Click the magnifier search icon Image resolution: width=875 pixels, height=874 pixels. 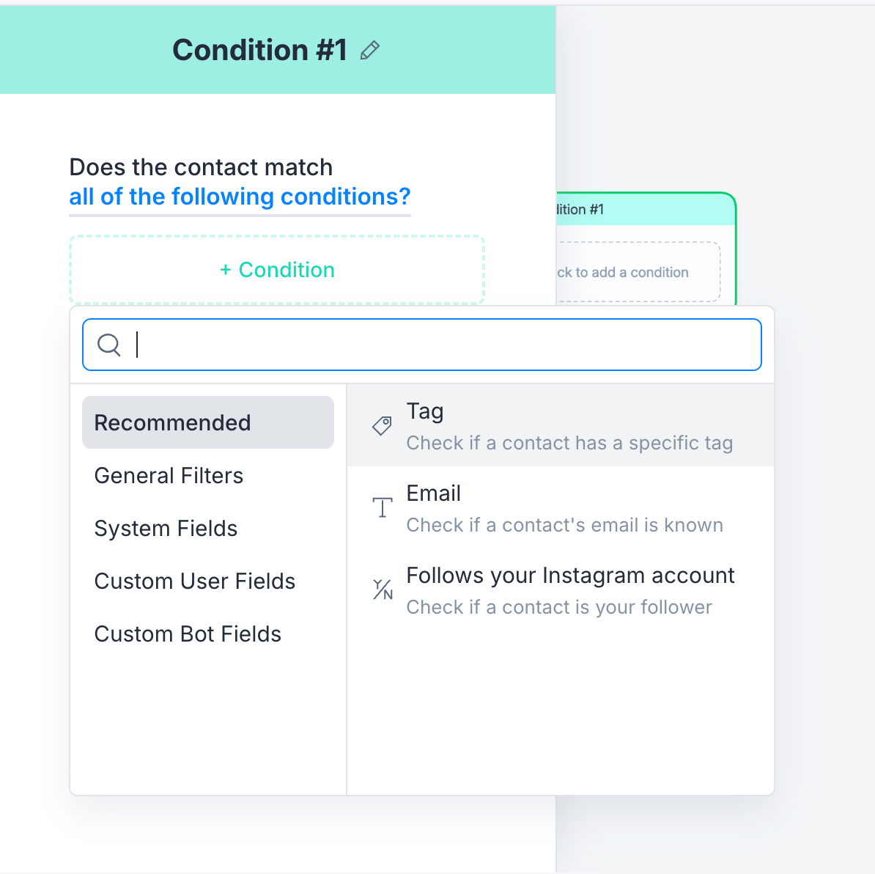[x=108, y=345]
